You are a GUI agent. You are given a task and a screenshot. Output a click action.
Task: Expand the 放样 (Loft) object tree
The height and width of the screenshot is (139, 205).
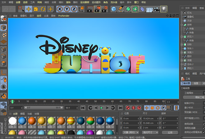(x=182, y=25)
